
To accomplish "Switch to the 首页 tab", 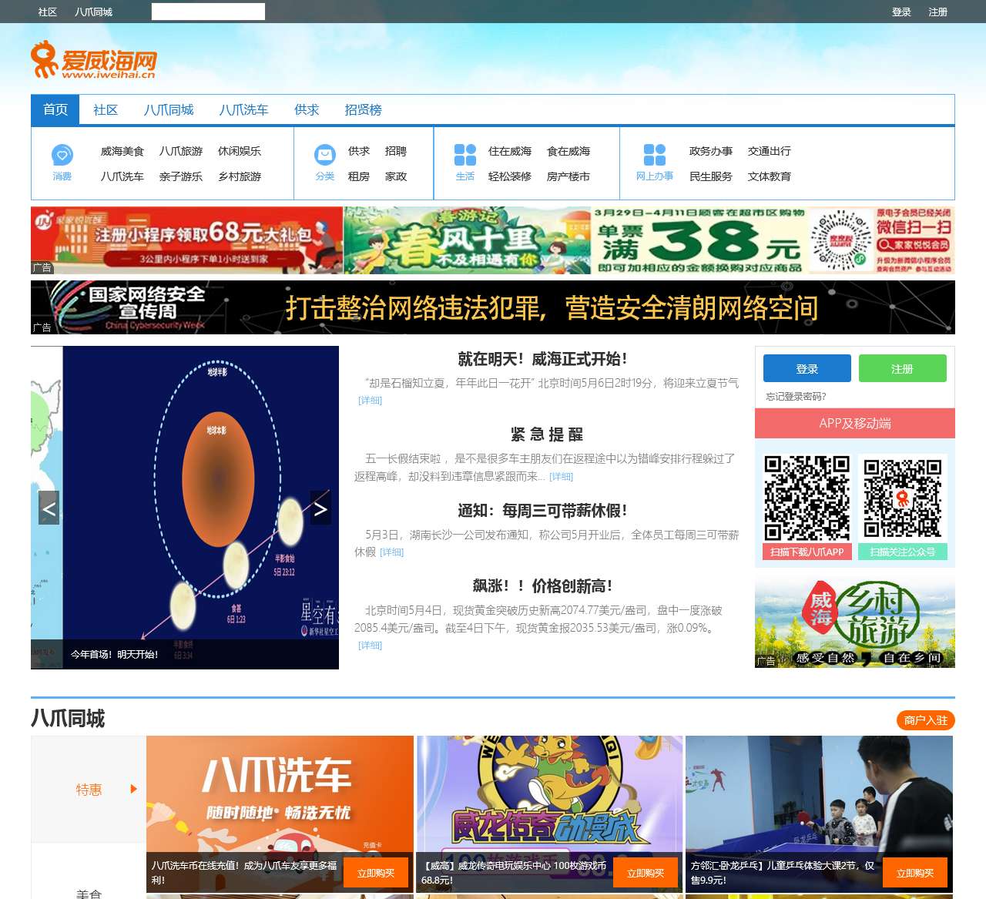I will click(55, 109).
